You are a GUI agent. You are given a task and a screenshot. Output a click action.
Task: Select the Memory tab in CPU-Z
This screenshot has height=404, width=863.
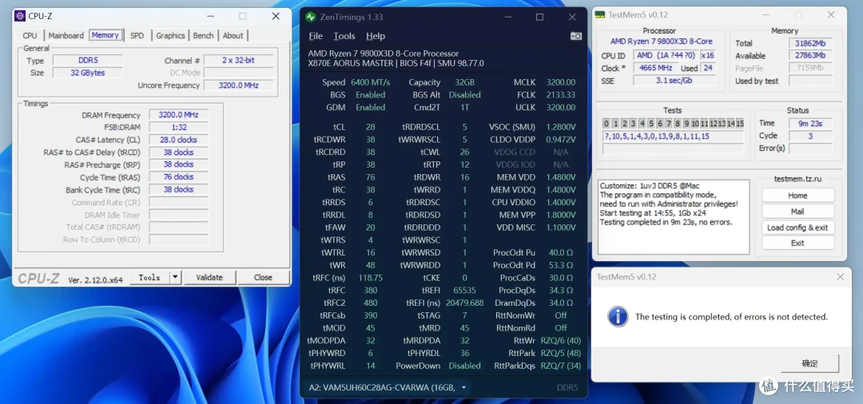105,34
